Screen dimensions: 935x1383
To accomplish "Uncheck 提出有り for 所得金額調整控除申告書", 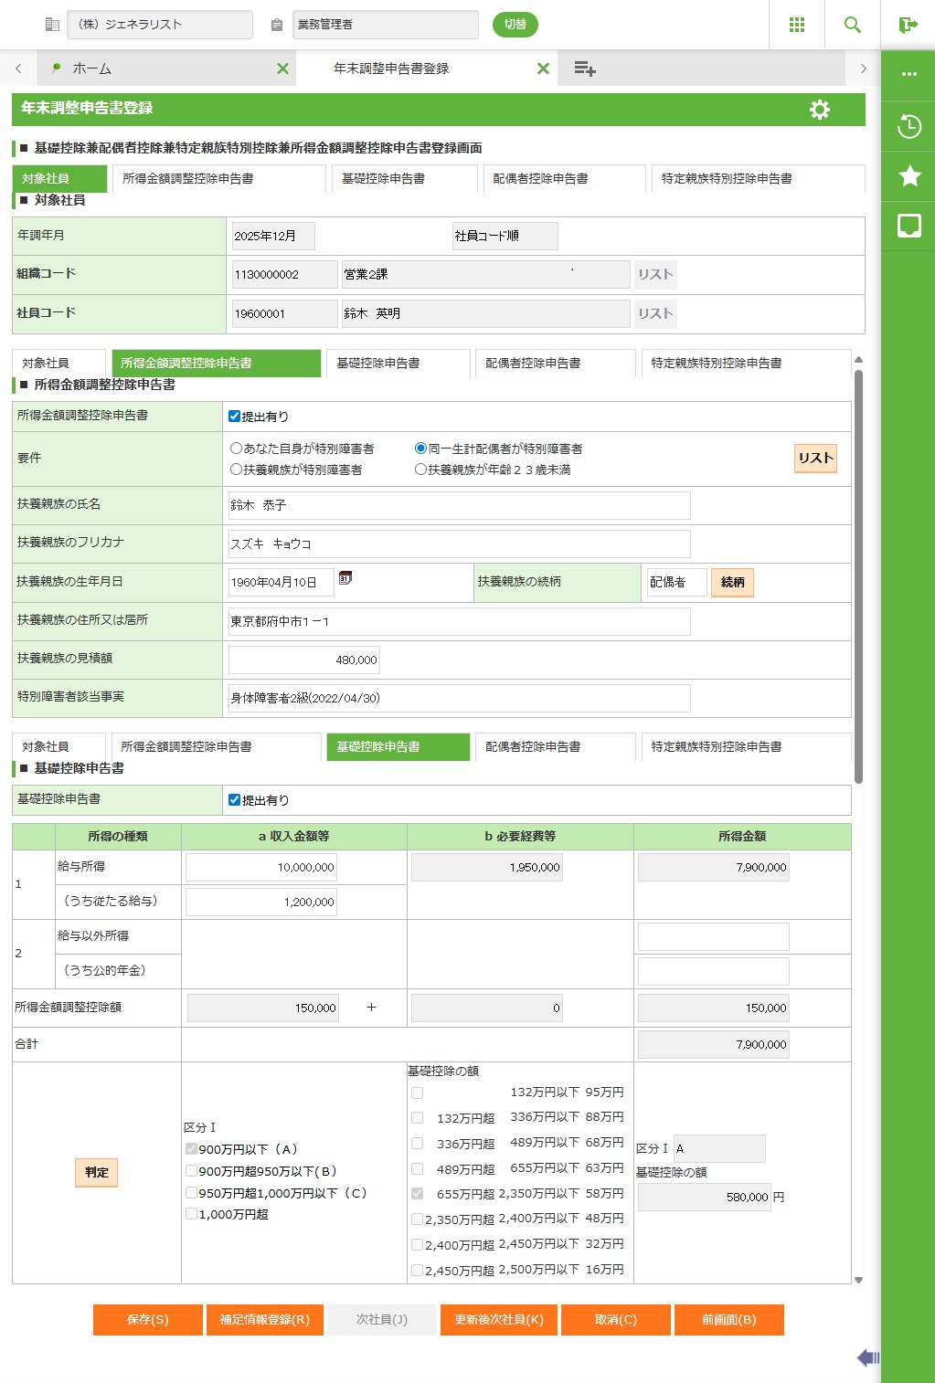I will pyautogui.click(x=235, y=417).
